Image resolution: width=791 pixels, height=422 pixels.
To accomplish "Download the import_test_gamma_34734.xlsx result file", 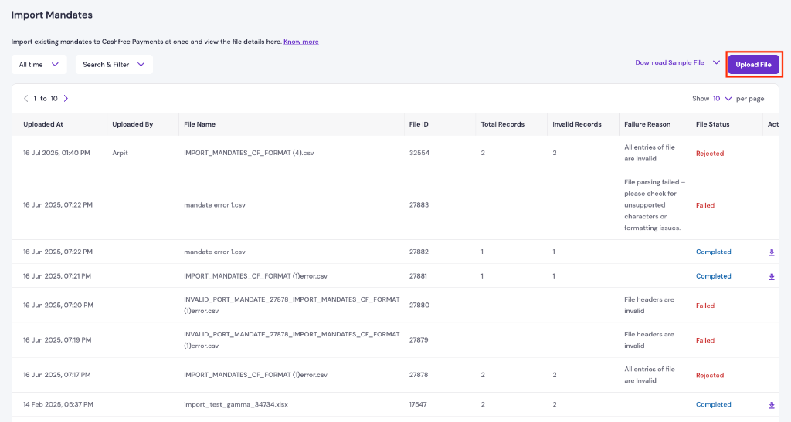I will click(771, 405).
